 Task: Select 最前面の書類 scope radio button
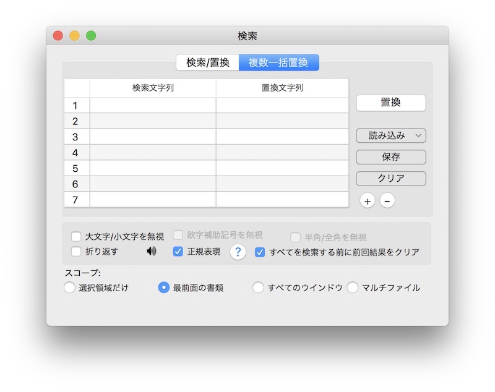pyautogui.click(x=163, y=288)
